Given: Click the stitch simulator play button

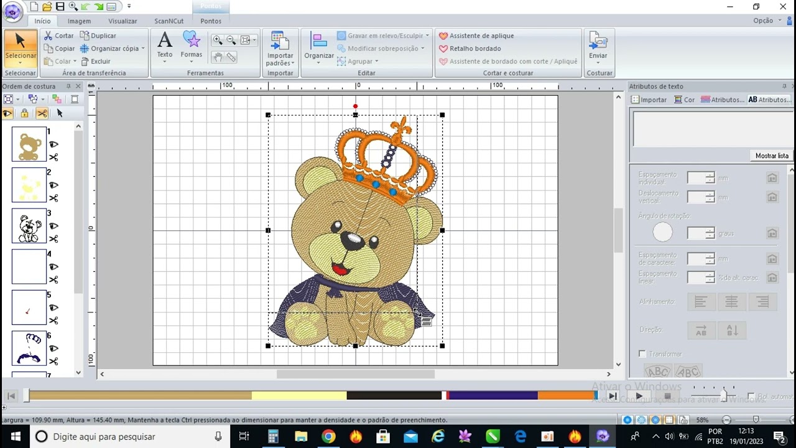Looking at the screenshot, I should (639, 396).
